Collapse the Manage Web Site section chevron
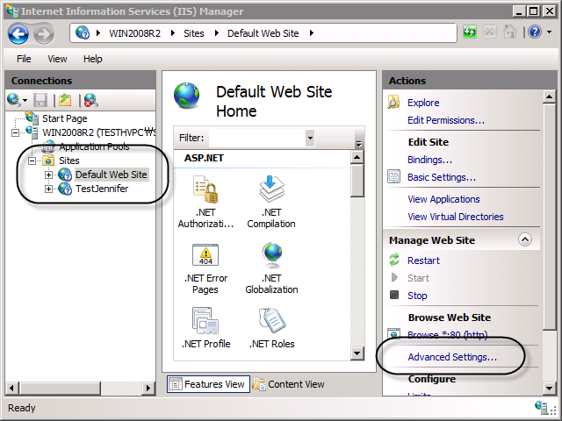Screen dimensions: 562x421 pos(525,239)
